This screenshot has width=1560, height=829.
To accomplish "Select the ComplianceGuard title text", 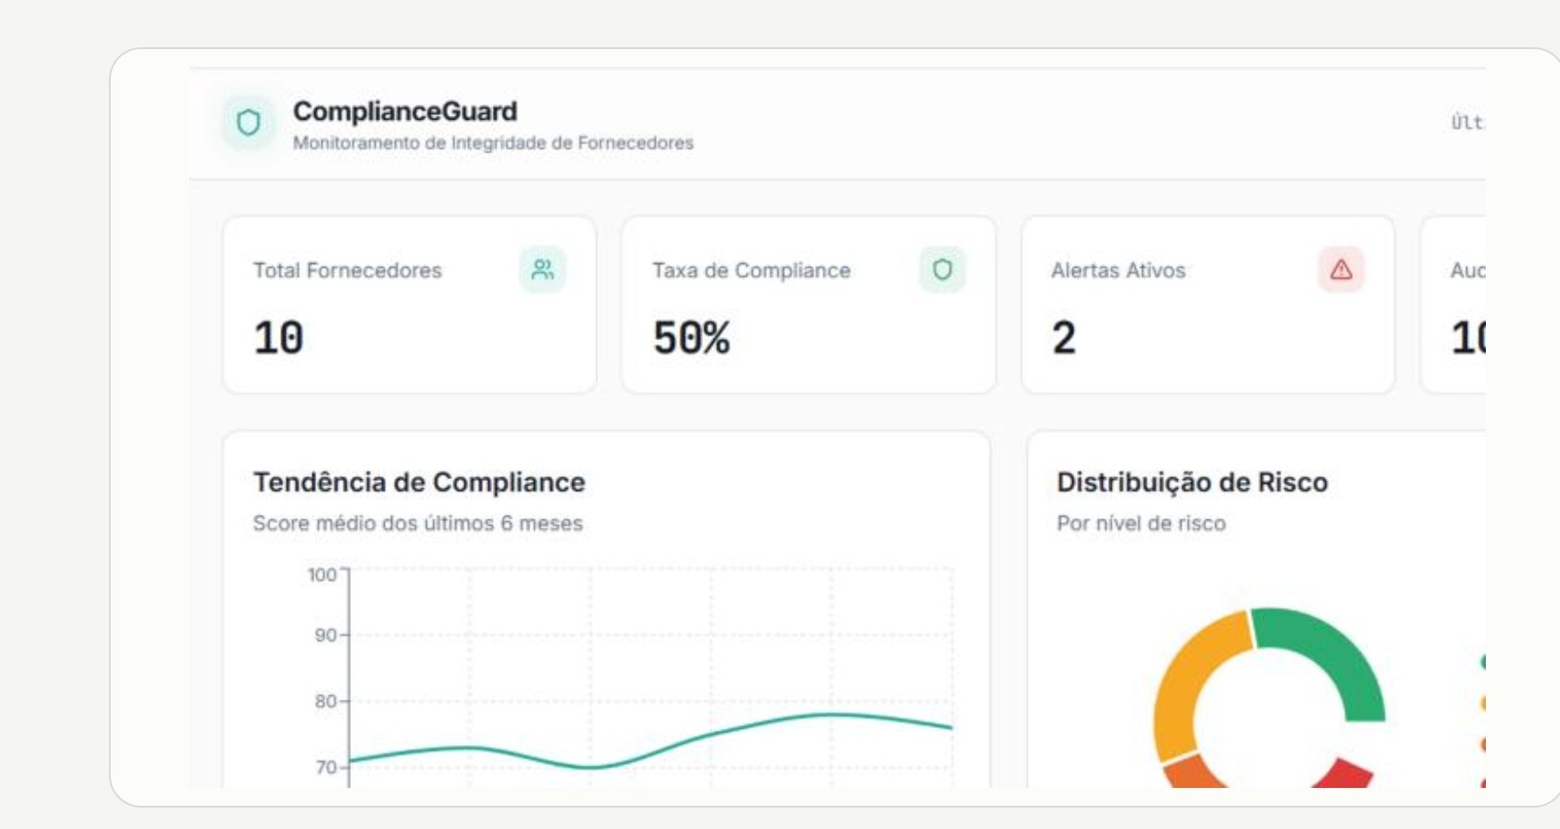I will (x=405, y=112).
